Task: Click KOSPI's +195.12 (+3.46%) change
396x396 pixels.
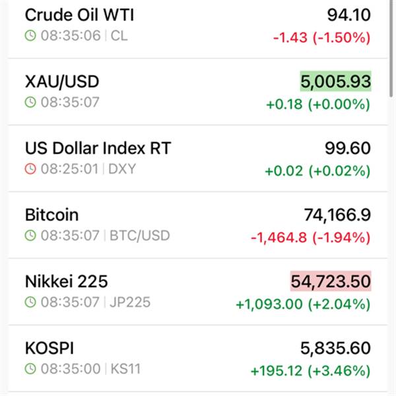Action: click(x=310, y=371)
